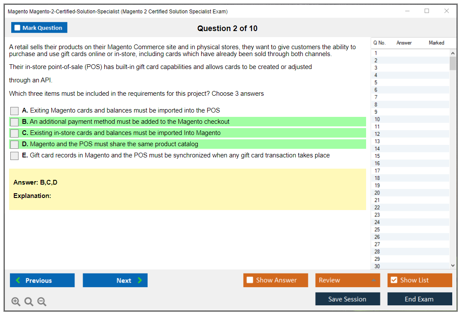Select question 10 in the list
The height and width of the screenshot is (317, 463).
point(377,119)
